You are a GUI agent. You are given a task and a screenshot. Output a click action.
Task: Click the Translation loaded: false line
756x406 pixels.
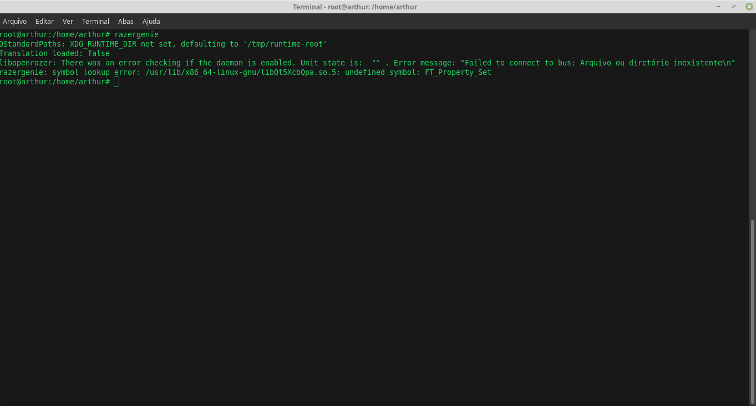click(54, 53)
